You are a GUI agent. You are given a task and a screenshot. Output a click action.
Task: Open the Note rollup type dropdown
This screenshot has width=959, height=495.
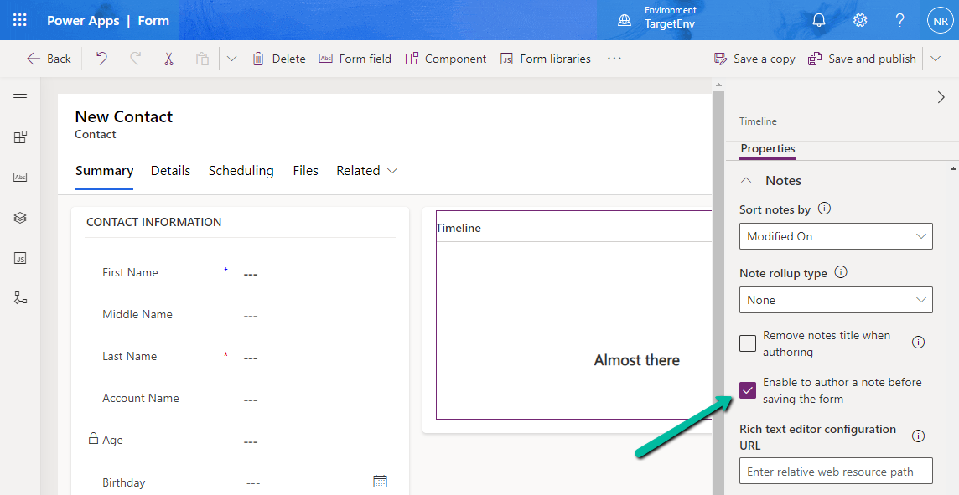(x=836, y=300)
